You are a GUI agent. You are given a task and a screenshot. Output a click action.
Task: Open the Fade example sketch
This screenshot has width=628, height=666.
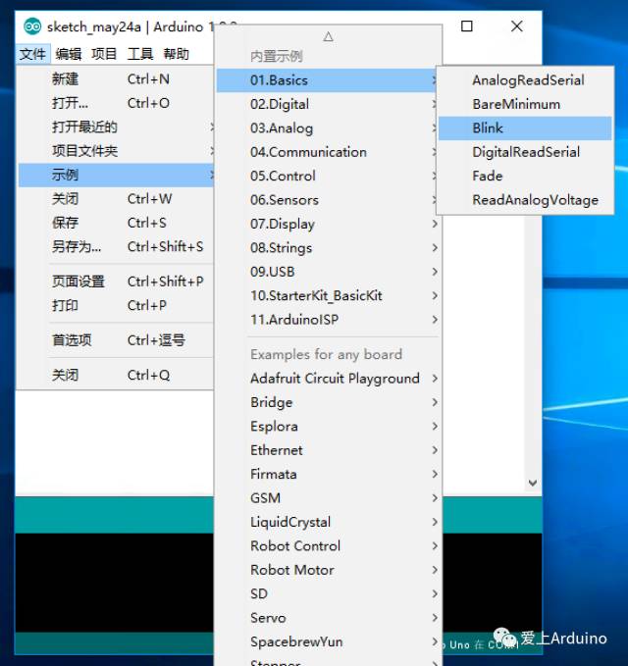pyautogui.click(x=525, y=176)
